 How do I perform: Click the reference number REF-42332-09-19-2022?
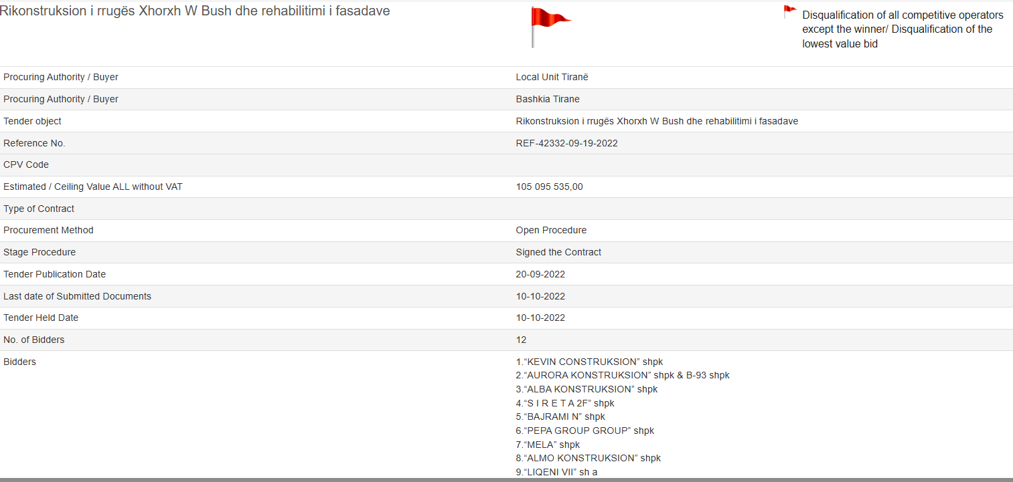pos(566,143)
